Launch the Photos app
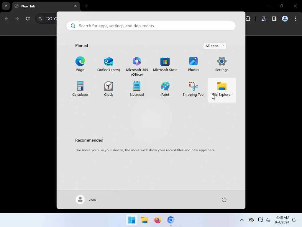The height and width of the screenshot is (227, 302). [193, 64]
